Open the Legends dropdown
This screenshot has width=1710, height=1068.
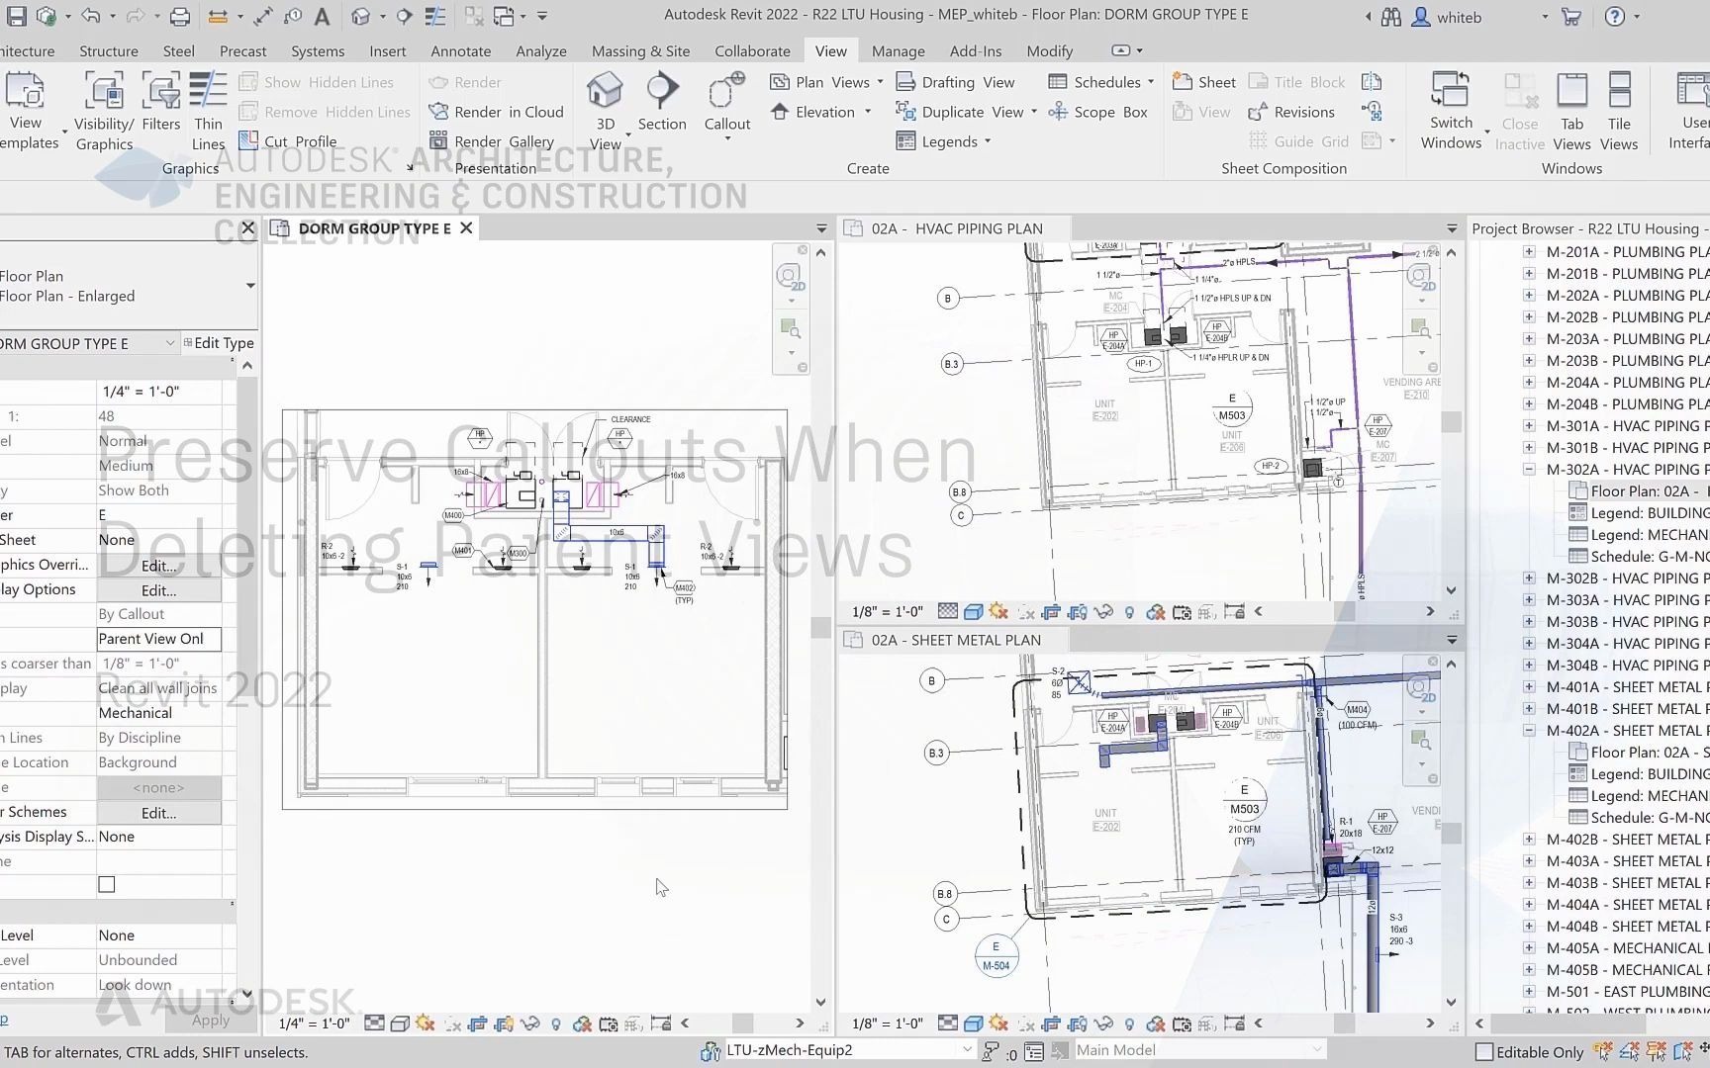tap(943, 141)
